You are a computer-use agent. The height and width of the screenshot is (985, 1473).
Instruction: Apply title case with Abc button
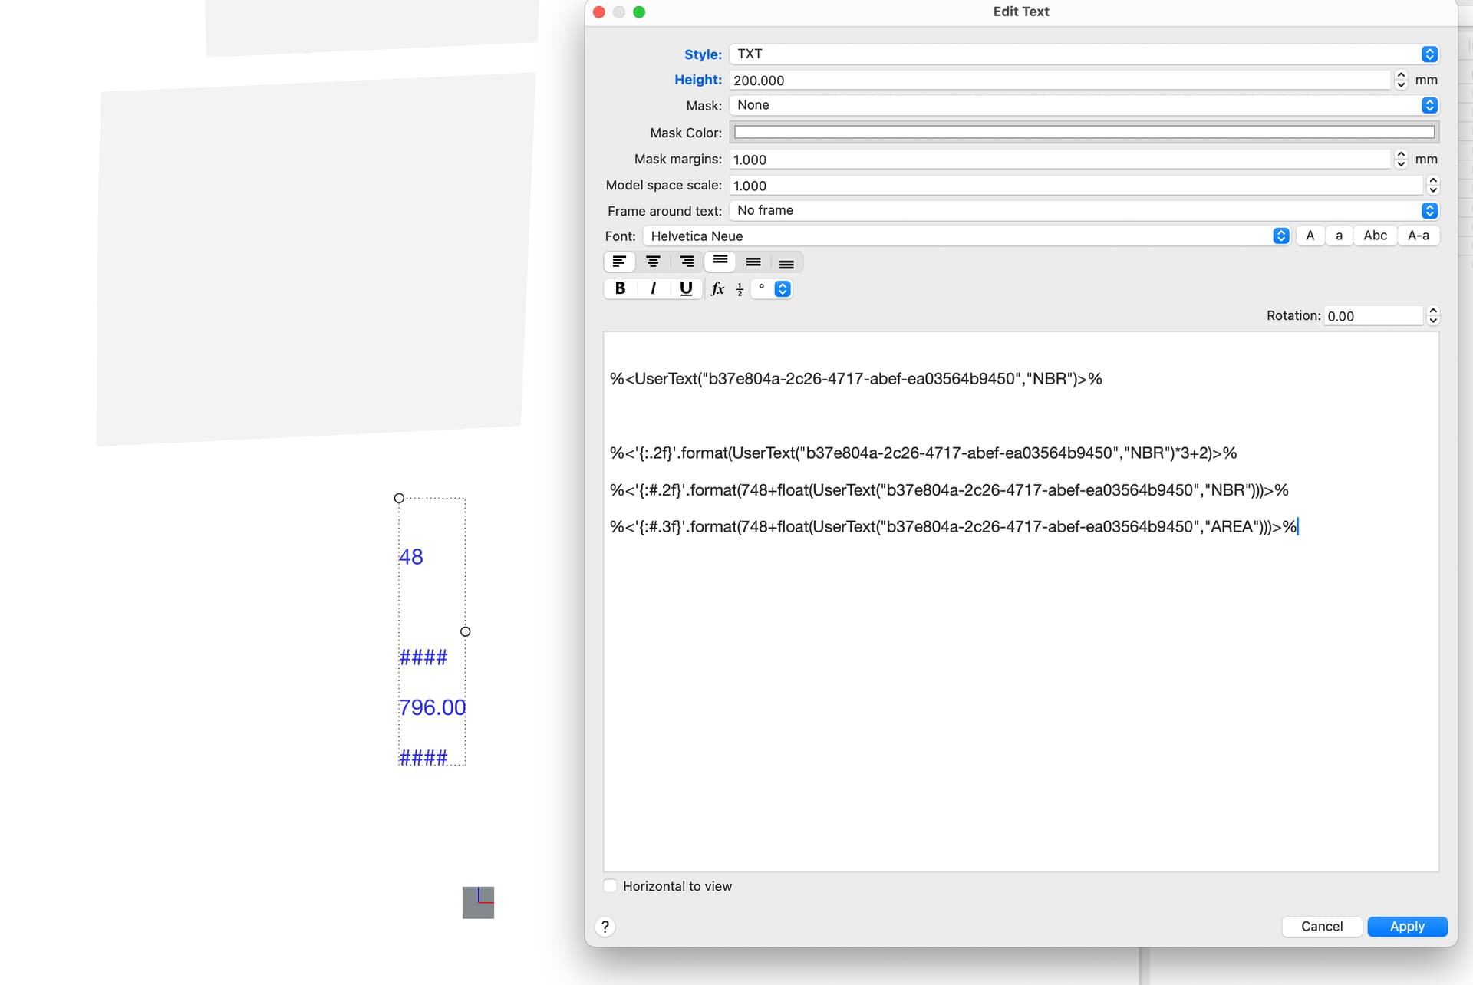tap(1375, 236)
